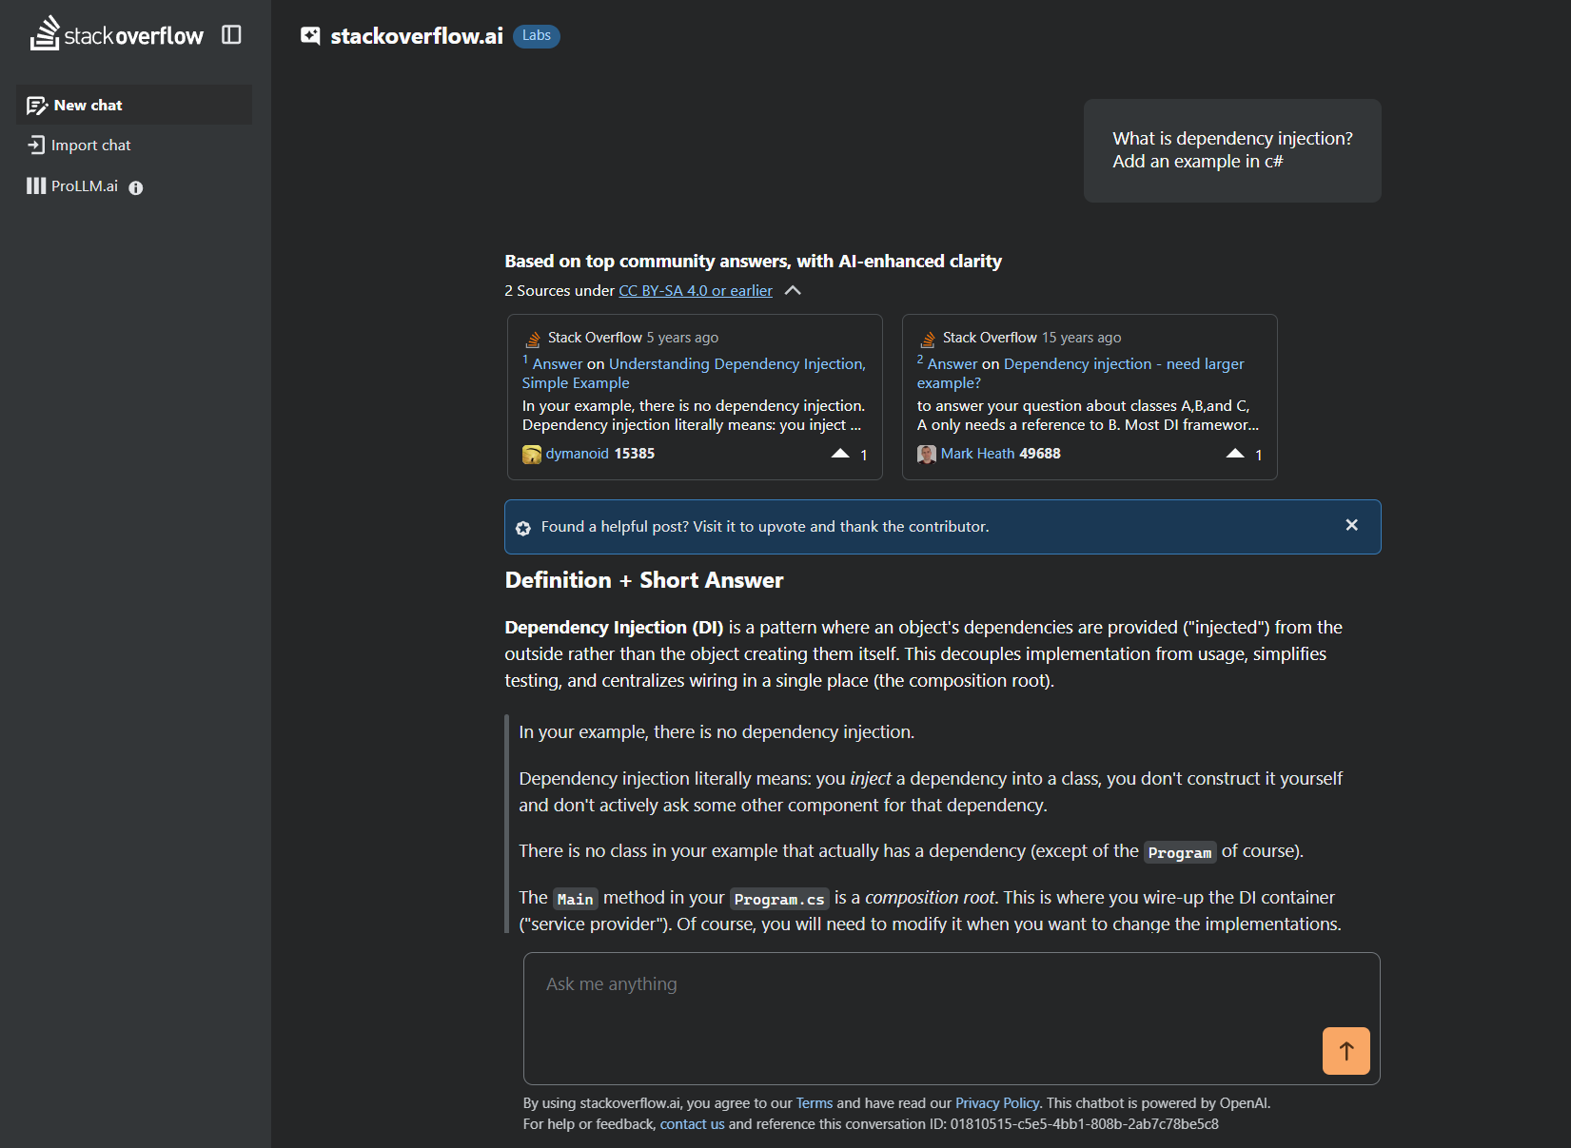1571x1148 pixels.
Task: Upvote Mark Heath's answer with the arrow
Action: [x=1236, y=454]
